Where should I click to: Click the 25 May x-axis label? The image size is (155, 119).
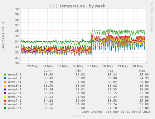[x=63, y=66]
